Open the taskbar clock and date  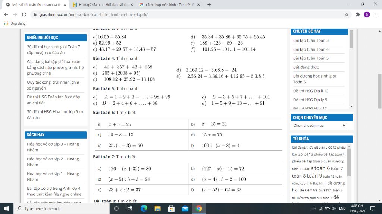coord(357,208)
